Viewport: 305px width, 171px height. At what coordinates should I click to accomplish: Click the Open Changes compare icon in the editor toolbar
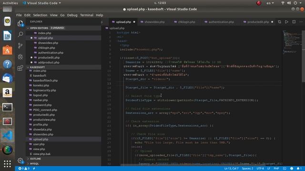pos(280,22)
